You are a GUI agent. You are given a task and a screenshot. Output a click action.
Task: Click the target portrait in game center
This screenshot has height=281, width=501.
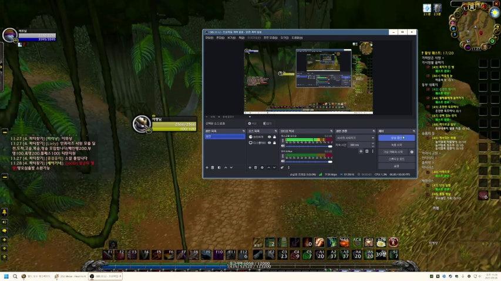142,124
